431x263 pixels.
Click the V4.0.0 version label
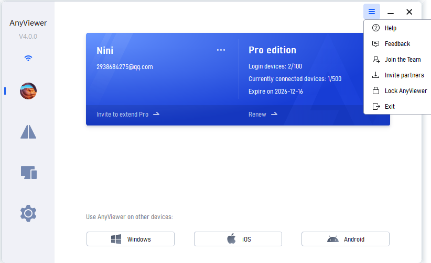point(28,37)
